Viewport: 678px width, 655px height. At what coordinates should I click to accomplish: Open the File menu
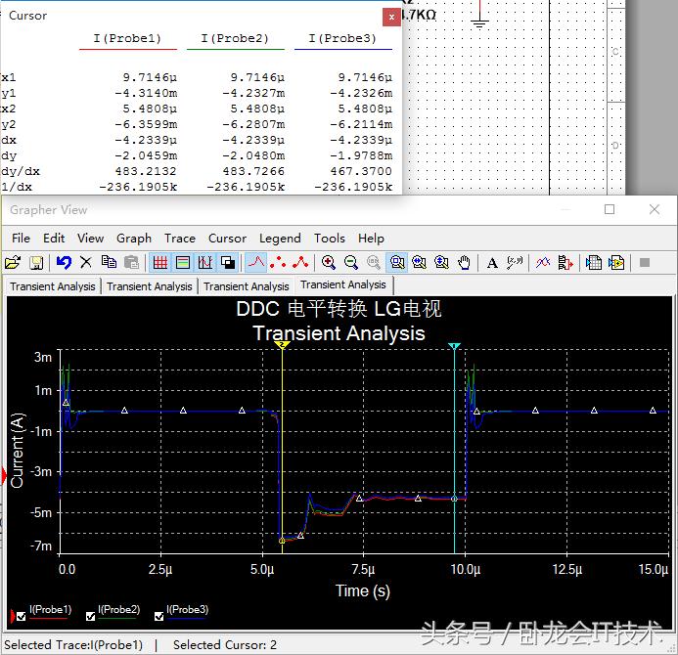tap(21, 239)
